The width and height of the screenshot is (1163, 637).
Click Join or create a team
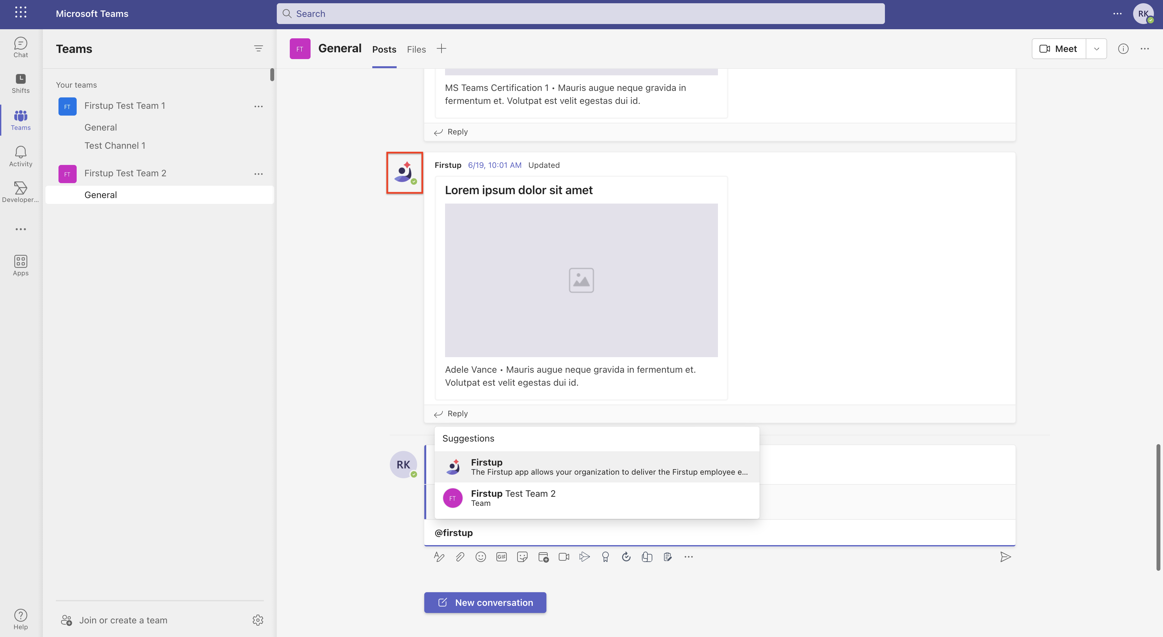pos(114,620)
